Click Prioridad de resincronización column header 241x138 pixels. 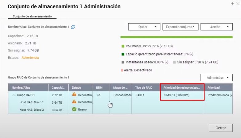point(182,88)
